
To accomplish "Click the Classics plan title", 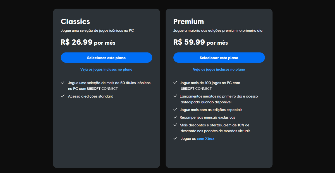I will click(x=75, y=22).
